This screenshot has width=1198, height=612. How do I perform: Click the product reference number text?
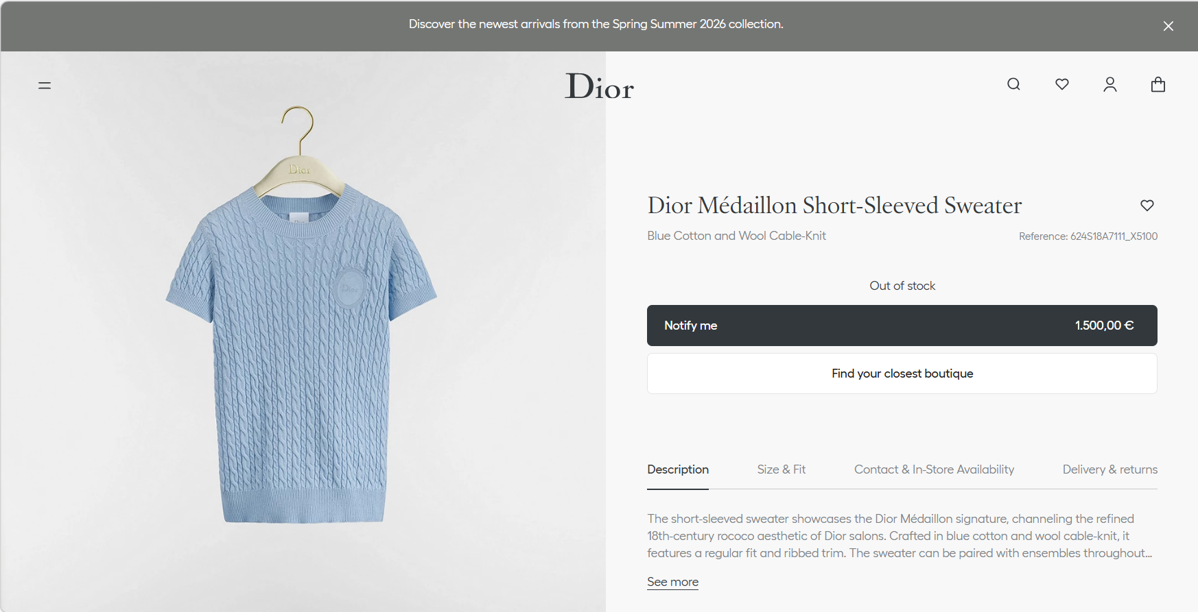(1088, 236)
